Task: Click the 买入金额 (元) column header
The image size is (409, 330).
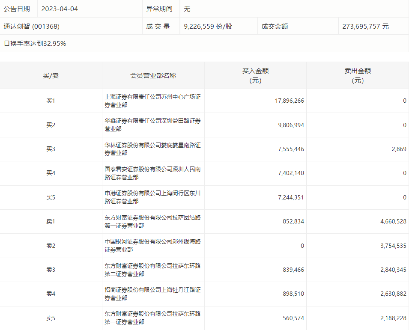Action: pyautogui.click(x=255, y=76)
